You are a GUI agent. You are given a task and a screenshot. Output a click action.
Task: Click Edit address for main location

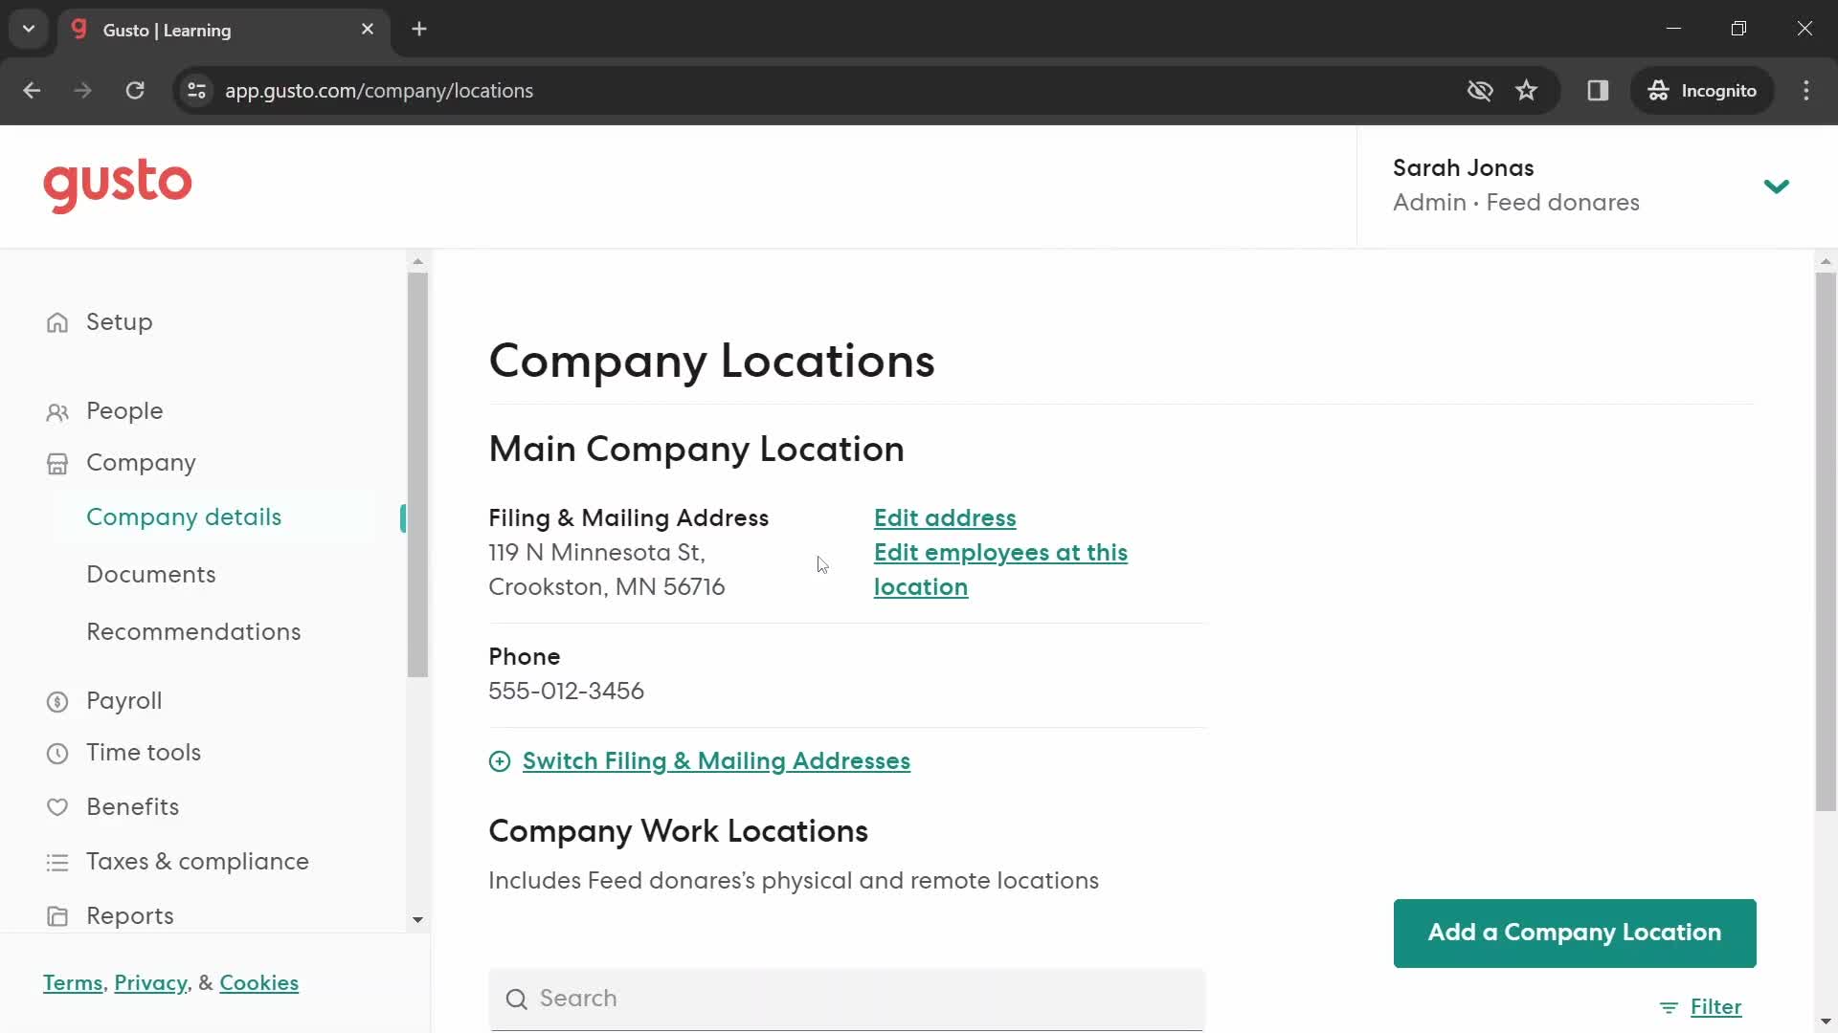[x=946, y=518]
